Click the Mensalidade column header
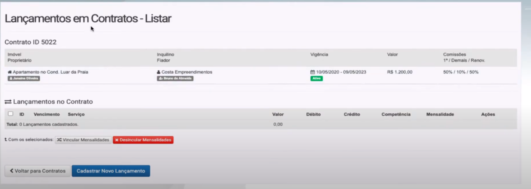 [x=440, y=114]
